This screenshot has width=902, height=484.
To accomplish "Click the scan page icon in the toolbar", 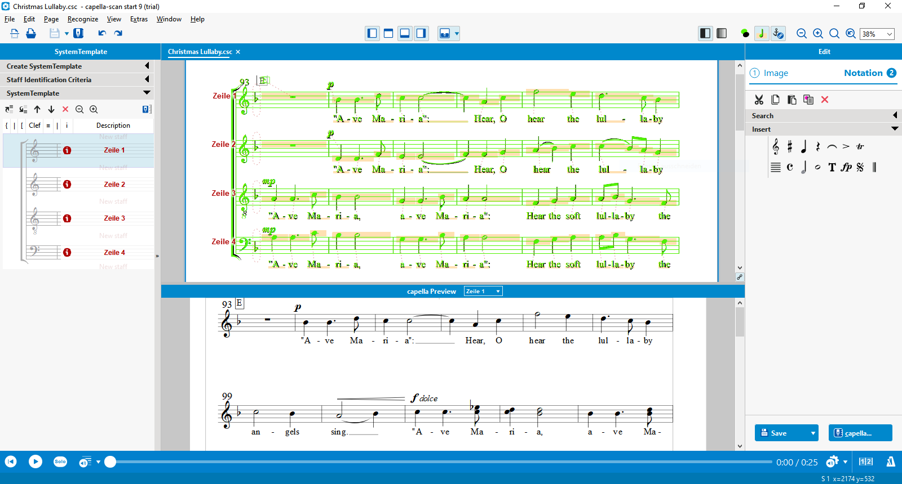I will click(15, 34).
